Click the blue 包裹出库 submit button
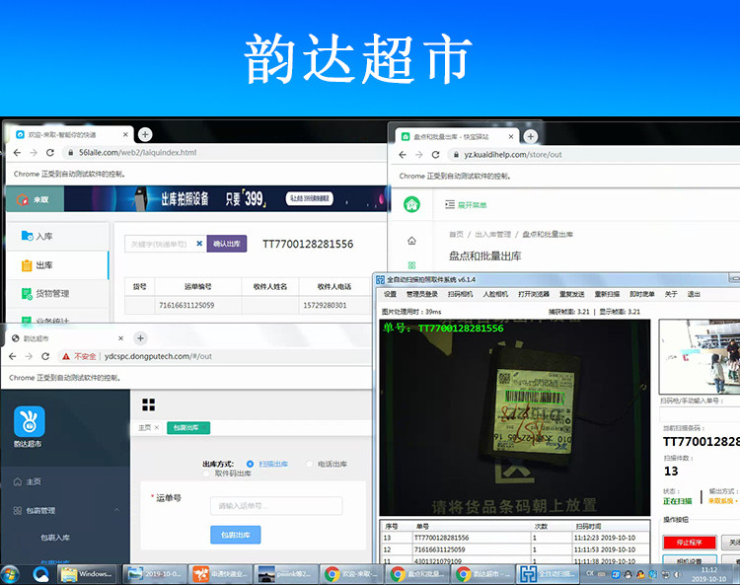 coord(236,535)
